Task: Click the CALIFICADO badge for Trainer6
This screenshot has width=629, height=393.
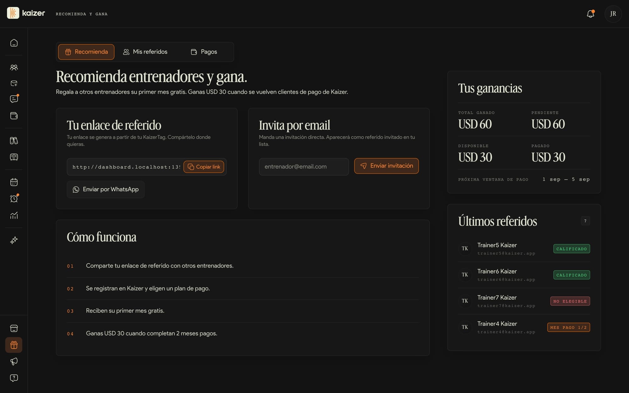Action: tap(571, 275)
